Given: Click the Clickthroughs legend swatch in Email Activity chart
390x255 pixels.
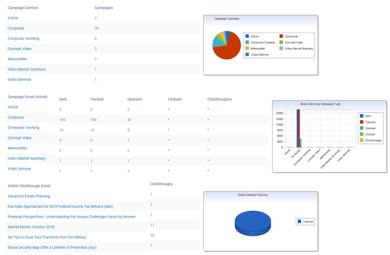Looking at the screenshot, I should (x=361, y=140).
